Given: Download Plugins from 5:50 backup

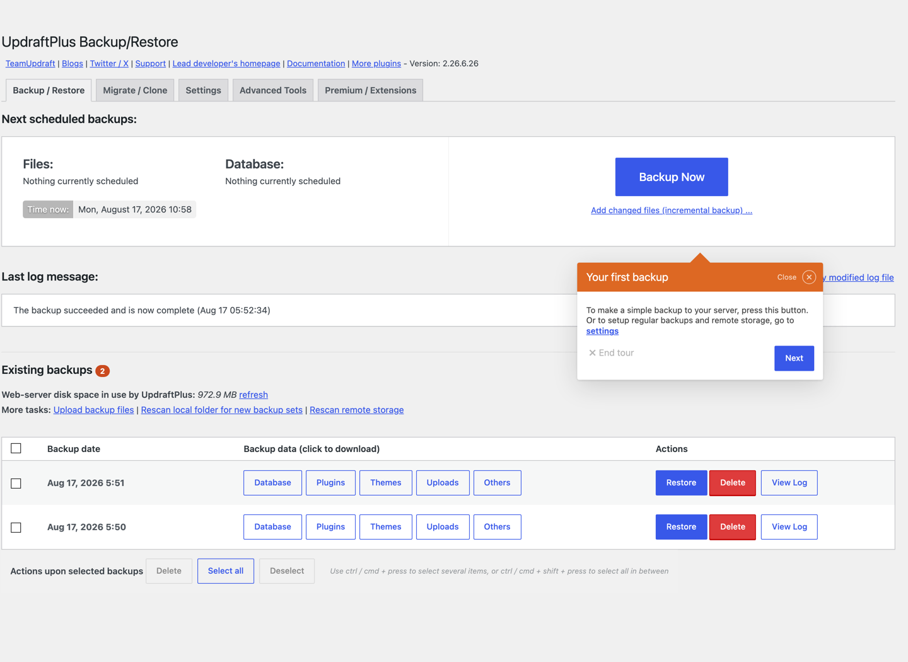Looking at the screenshot, I should click(x=330, y=527).
